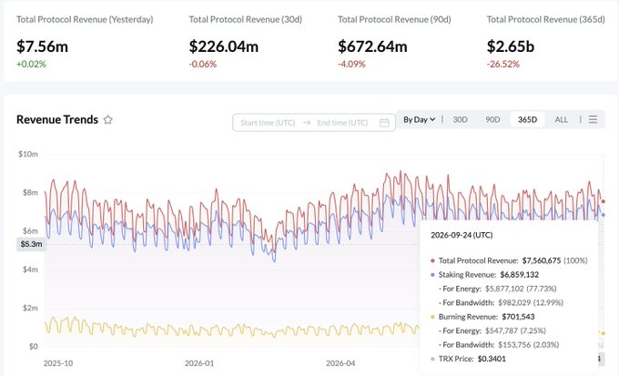Click Total Protocol Revenue (365d) label
The width and height of the screenshot is (619, 376).
coord(545,19)
